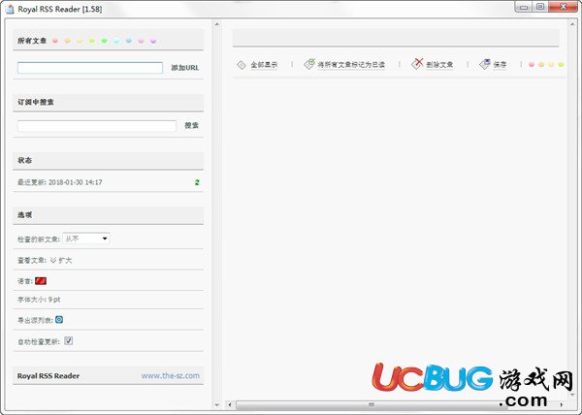Click the article pane vertical scrollbar up arrow
The image size is (582, 415).
(572, 24)
